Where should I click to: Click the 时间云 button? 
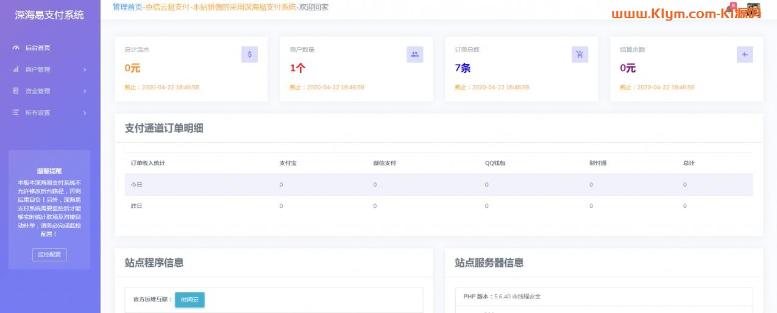(x=190, y=300)
